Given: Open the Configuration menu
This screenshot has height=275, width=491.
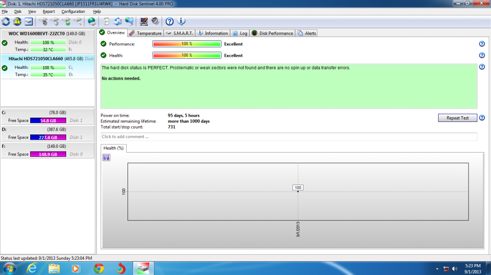Looking at the screenshot, I should coord(73,11).
